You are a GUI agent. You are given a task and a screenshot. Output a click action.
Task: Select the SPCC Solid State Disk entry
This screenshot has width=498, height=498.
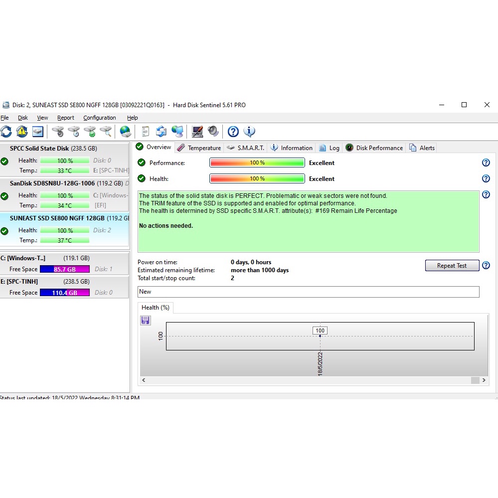pos(39,149)
